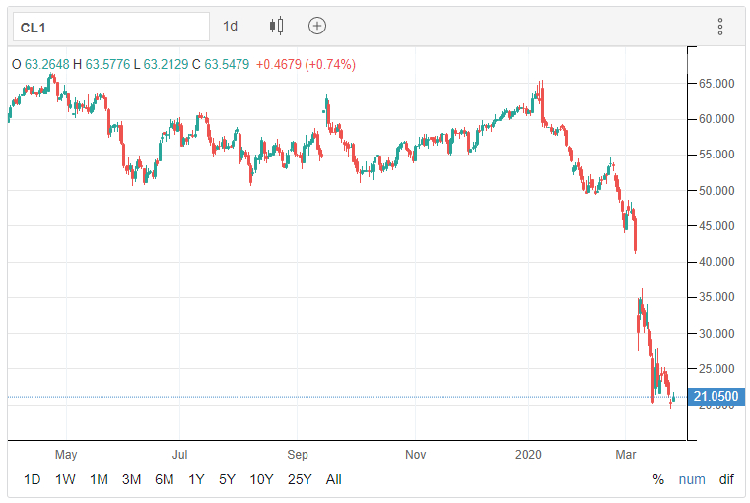The height and width of the screenshot is (503, 750).
Task: Click the 21.0500 current price label
Action: [x=716, y=397]
